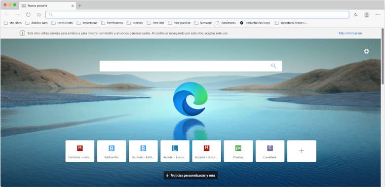
Task: Open the Escritorio - Batib... quick link tile
Action: click(143, 151)
